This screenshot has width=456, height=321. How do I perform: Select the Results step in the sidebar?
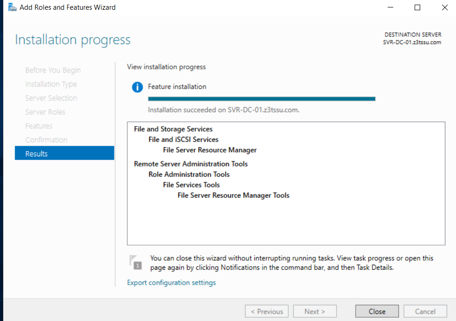pos(64,154)
